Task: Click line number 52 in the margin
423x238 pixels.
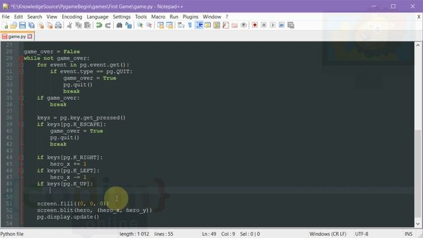Action: (x=9, y=210)
